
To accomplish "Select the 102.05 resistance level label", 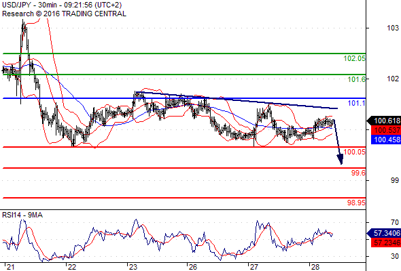I will (x=355, y=58).
